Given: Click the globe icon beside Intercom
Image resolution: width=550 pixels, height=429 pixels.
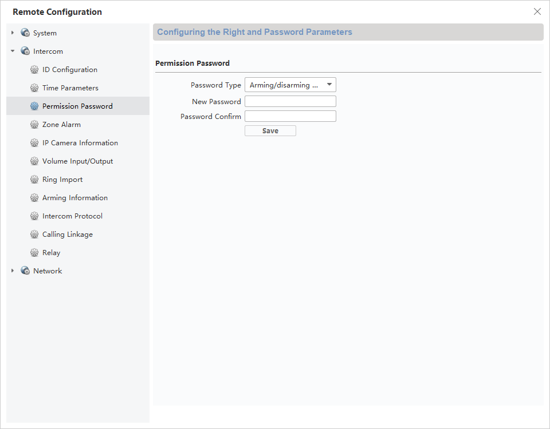Looking at the screenshot, I should pyautogui.click(x=25, y=51).
